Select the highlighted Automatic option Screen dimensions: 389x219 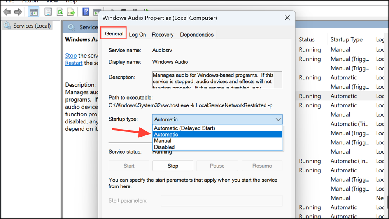click(217, 135)
